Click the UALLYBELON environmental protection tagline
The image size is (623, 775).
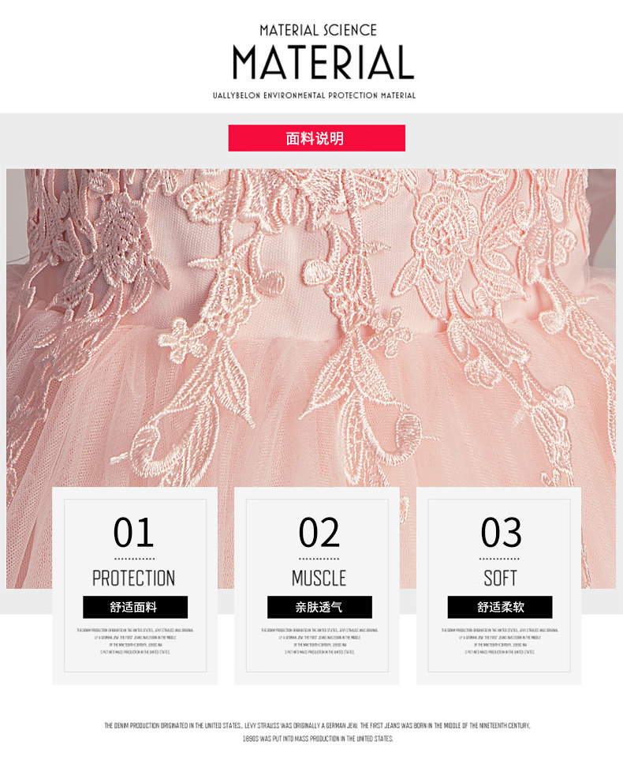point(314,95)
